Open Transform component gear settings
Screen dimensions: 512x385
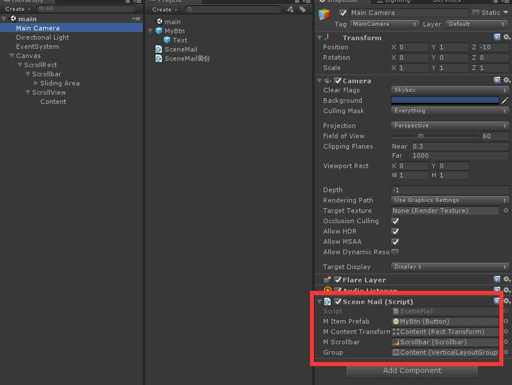click(506, 37)
